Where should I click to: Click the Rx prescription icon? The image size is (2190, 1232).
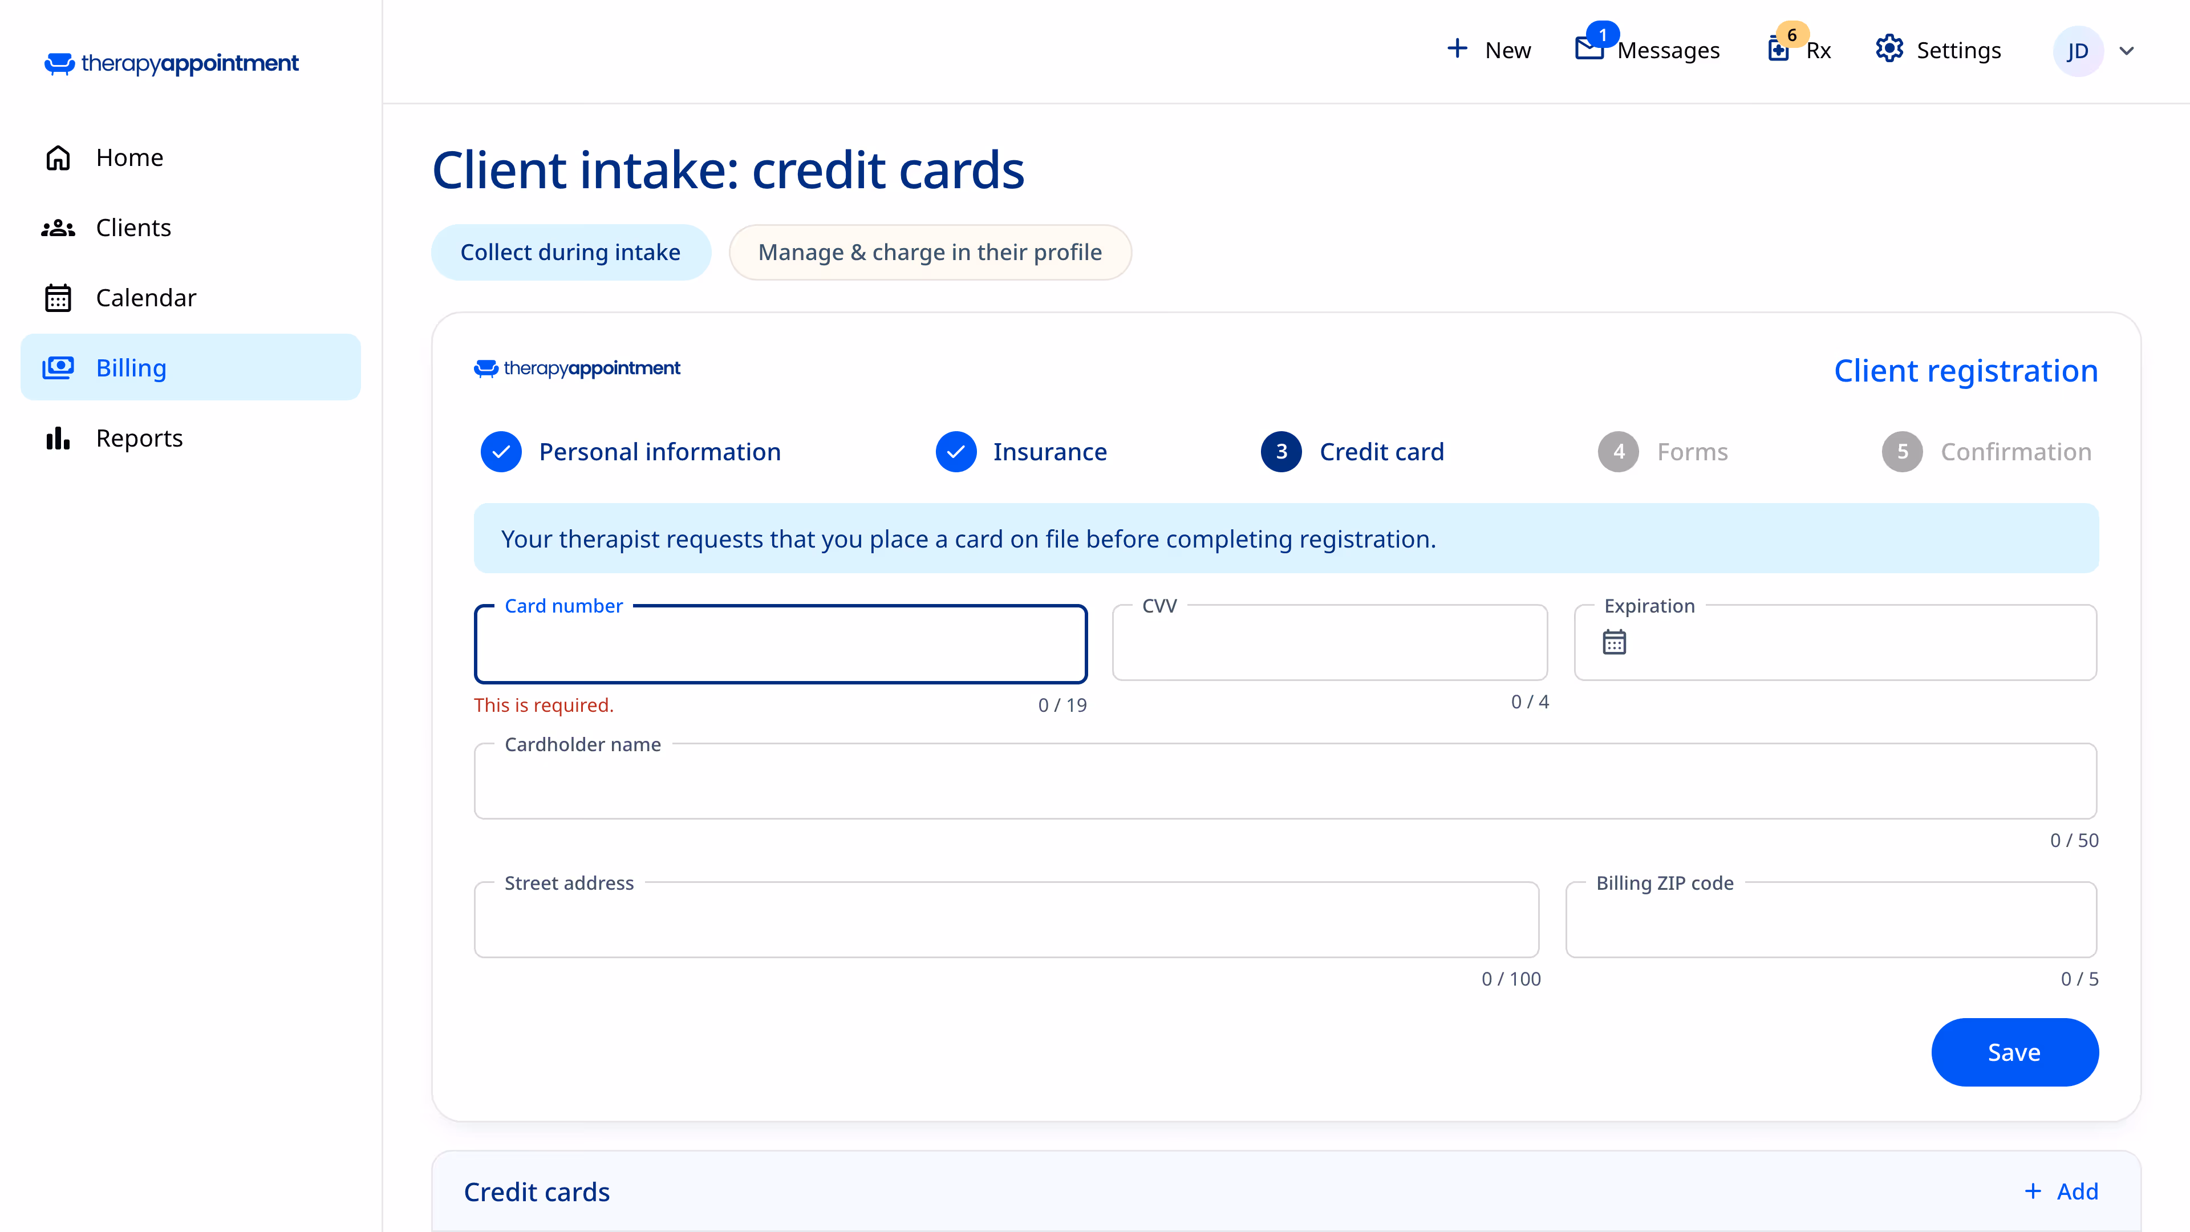1778,49
